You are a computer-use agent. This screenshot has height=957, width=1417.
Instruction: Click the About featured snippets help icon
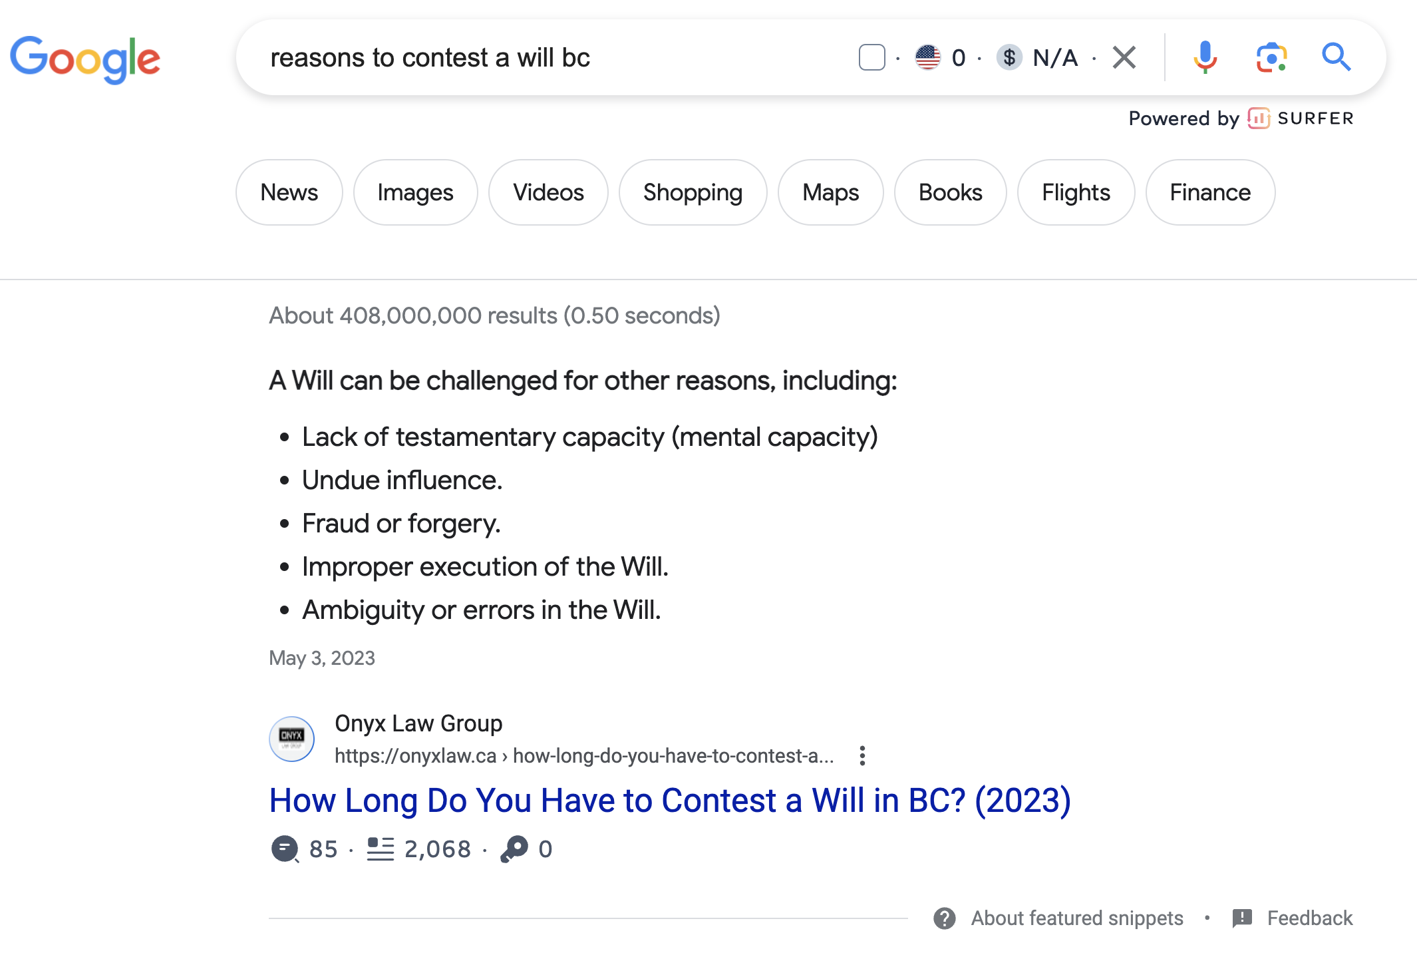pos(944,918)
